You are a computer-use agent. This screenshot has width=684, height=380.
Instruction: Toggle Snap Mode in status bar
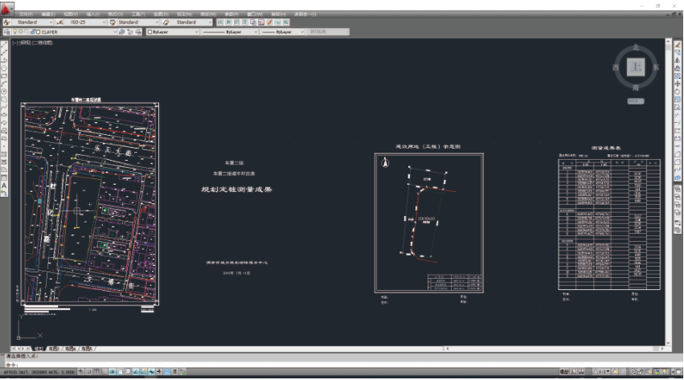pos(86,373)
